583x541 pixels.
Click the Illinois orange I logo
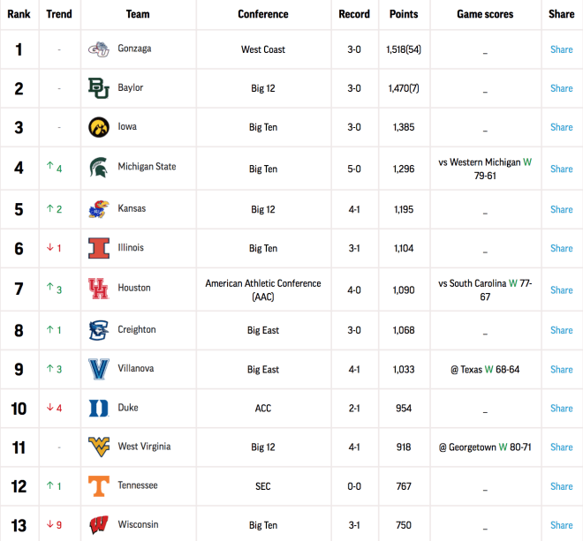(x=99, y=248)
